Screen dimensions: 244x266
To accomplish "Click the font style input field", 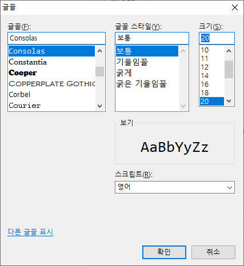I will 152,38.
